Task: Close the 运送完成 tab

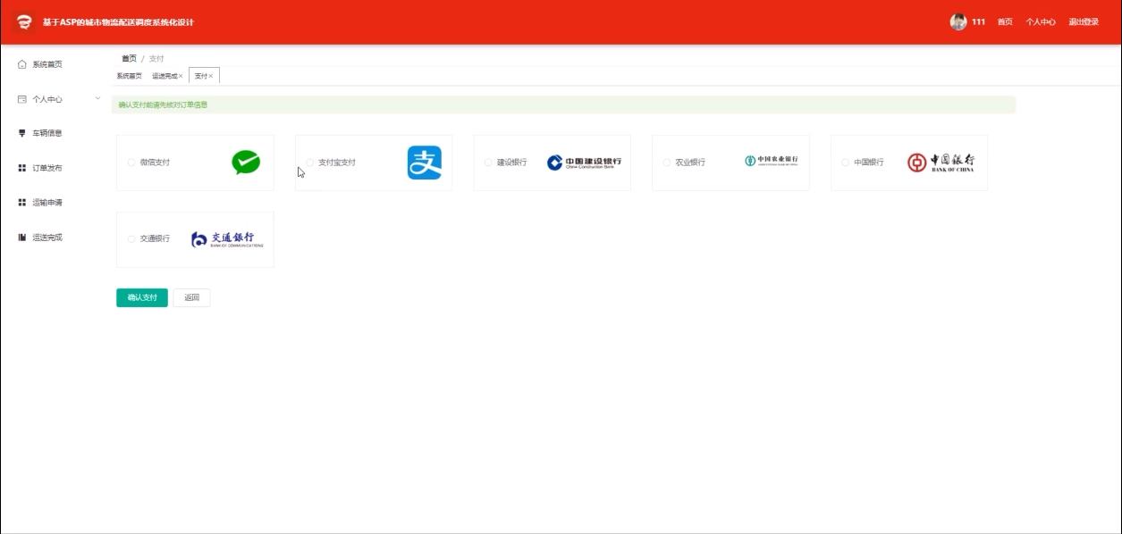Action: click(181, 76)
